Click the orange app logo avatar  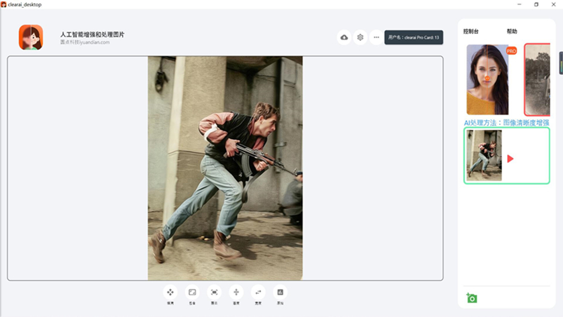31,37
